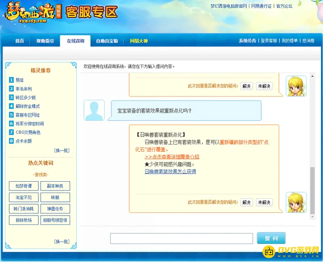
Task: Click the number 6 badge beside 将军令绑定时间
Action: (11, 124)
